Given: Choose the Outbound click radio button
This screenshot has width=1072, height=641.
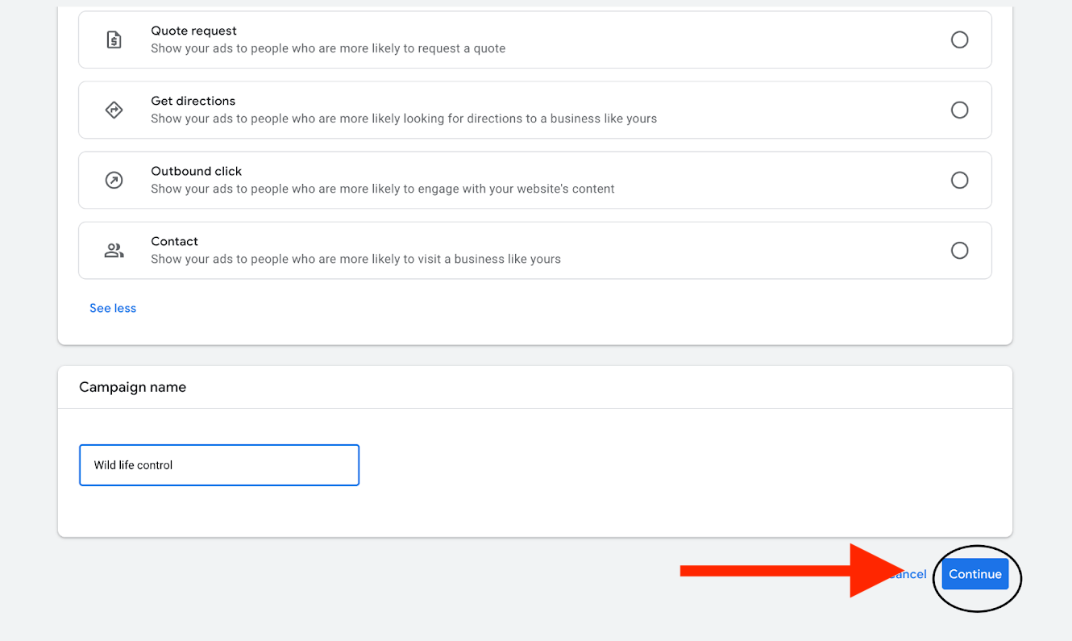Looking at the screenshot, I should click(x=959, y=180).
